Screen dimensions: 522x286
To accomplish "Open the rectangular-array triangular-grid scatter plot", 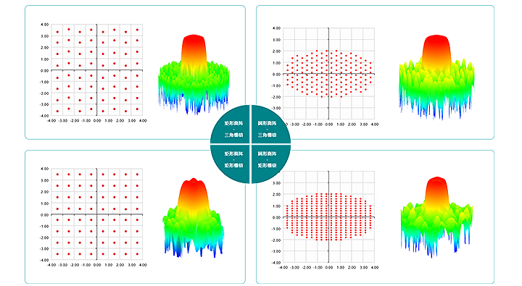I will pyautogui.click(x=94, y=73).
